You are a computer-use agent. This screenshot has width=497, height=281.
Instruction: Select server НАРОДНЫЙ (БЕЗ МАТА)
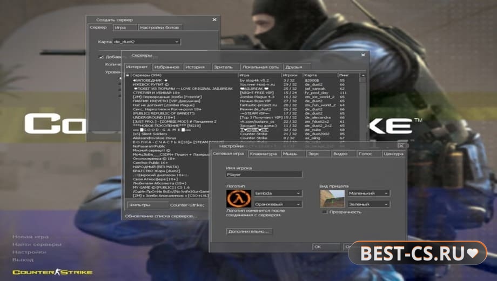(156, 167)
